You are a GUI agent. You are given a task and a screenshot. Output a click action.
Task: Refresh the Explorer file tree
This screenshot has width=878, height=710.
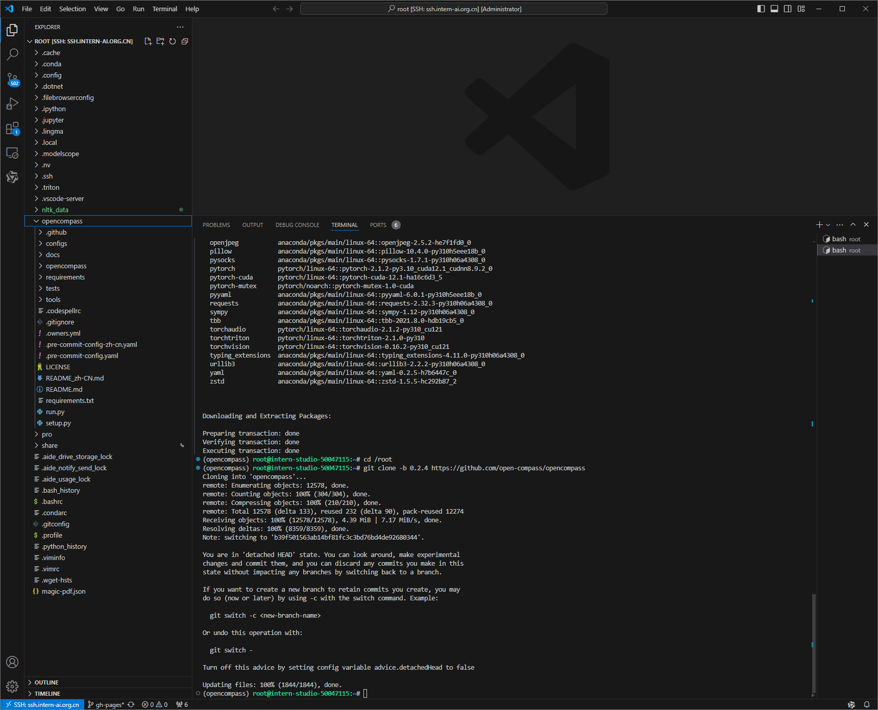click(173, 41)
